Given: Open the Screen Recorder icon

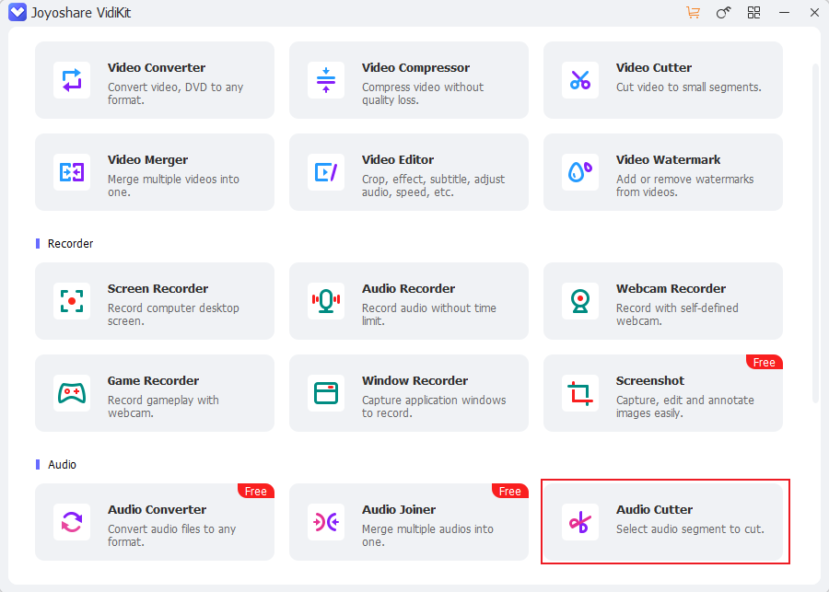Looking at the screenshot, I should [x=72, y=301].
